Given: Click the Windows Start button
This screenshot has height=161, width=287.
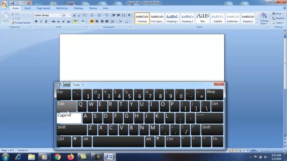Looking at the screenshot, I should 5,157.
